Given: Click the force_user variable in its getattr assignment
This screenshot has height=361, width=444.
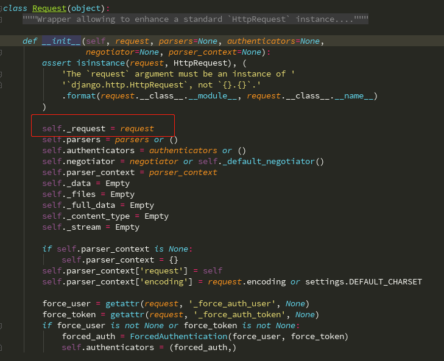Looking at the screenshot, I should click(x=66, y=304).
